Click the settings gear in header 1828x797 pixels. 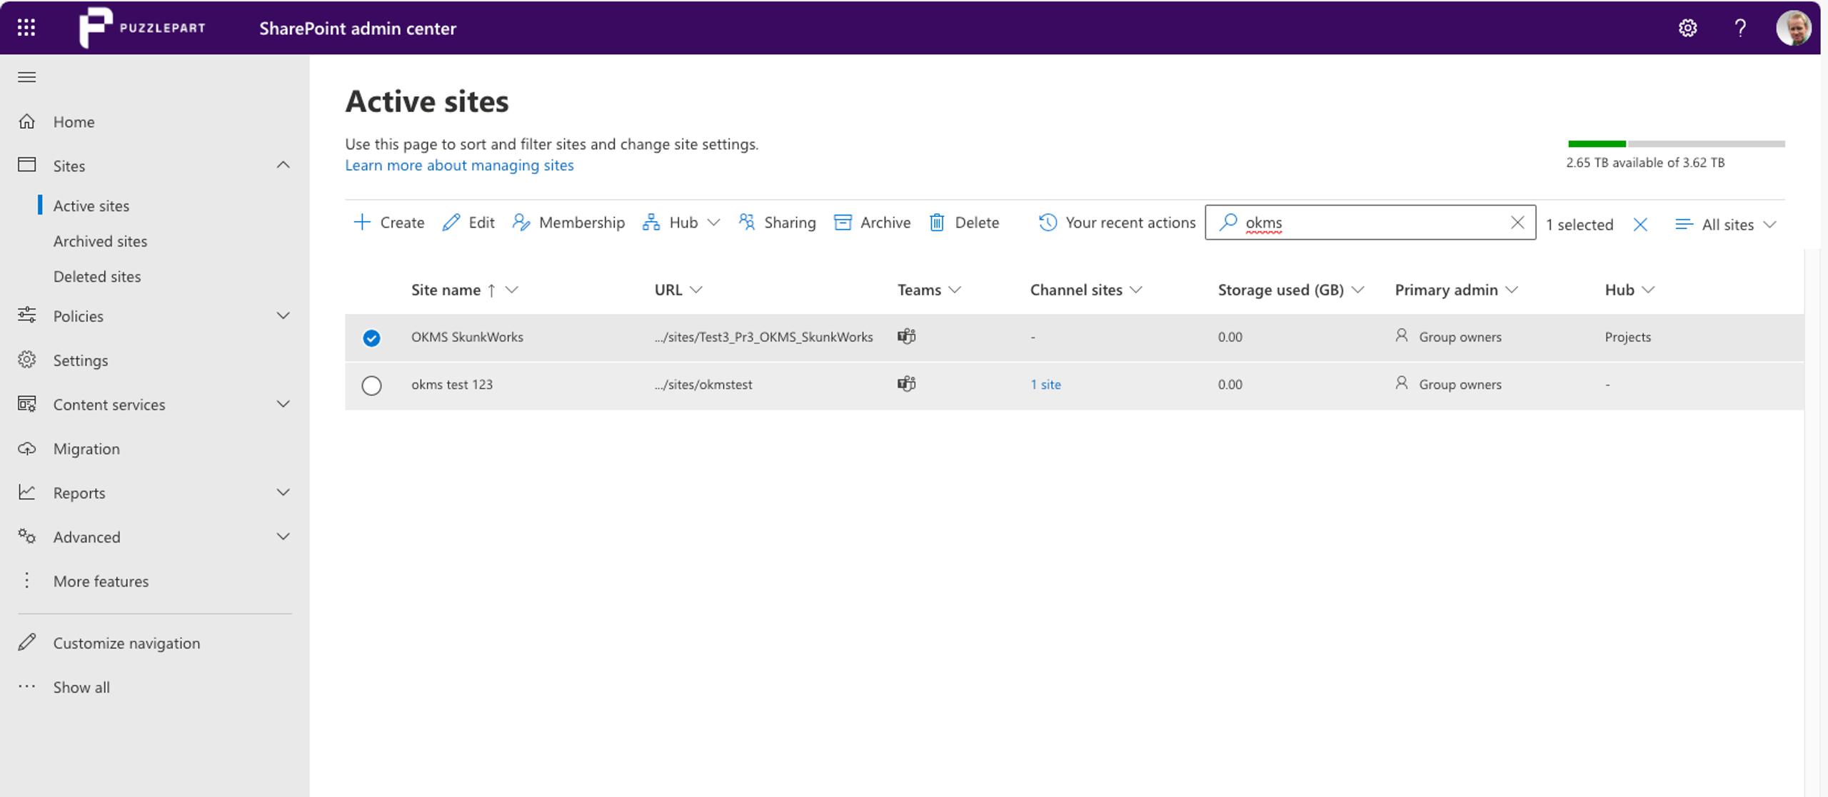pos(1687,28)
